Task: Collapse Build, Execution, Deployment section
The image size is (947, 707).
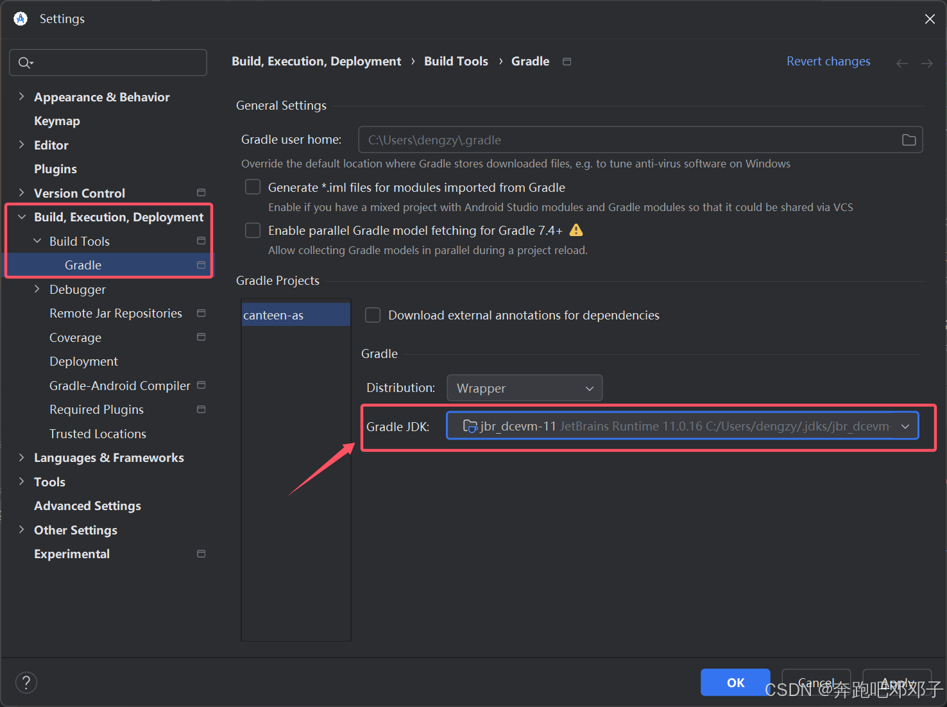Action: tap(21, 217)
